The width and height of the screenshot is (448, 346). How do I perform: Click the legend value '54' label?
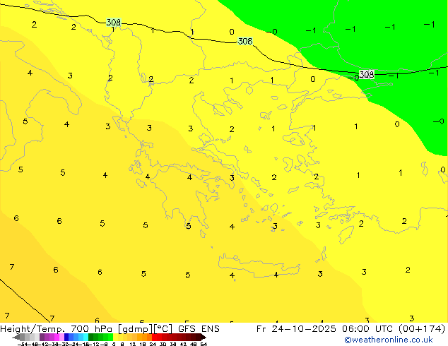204,344
